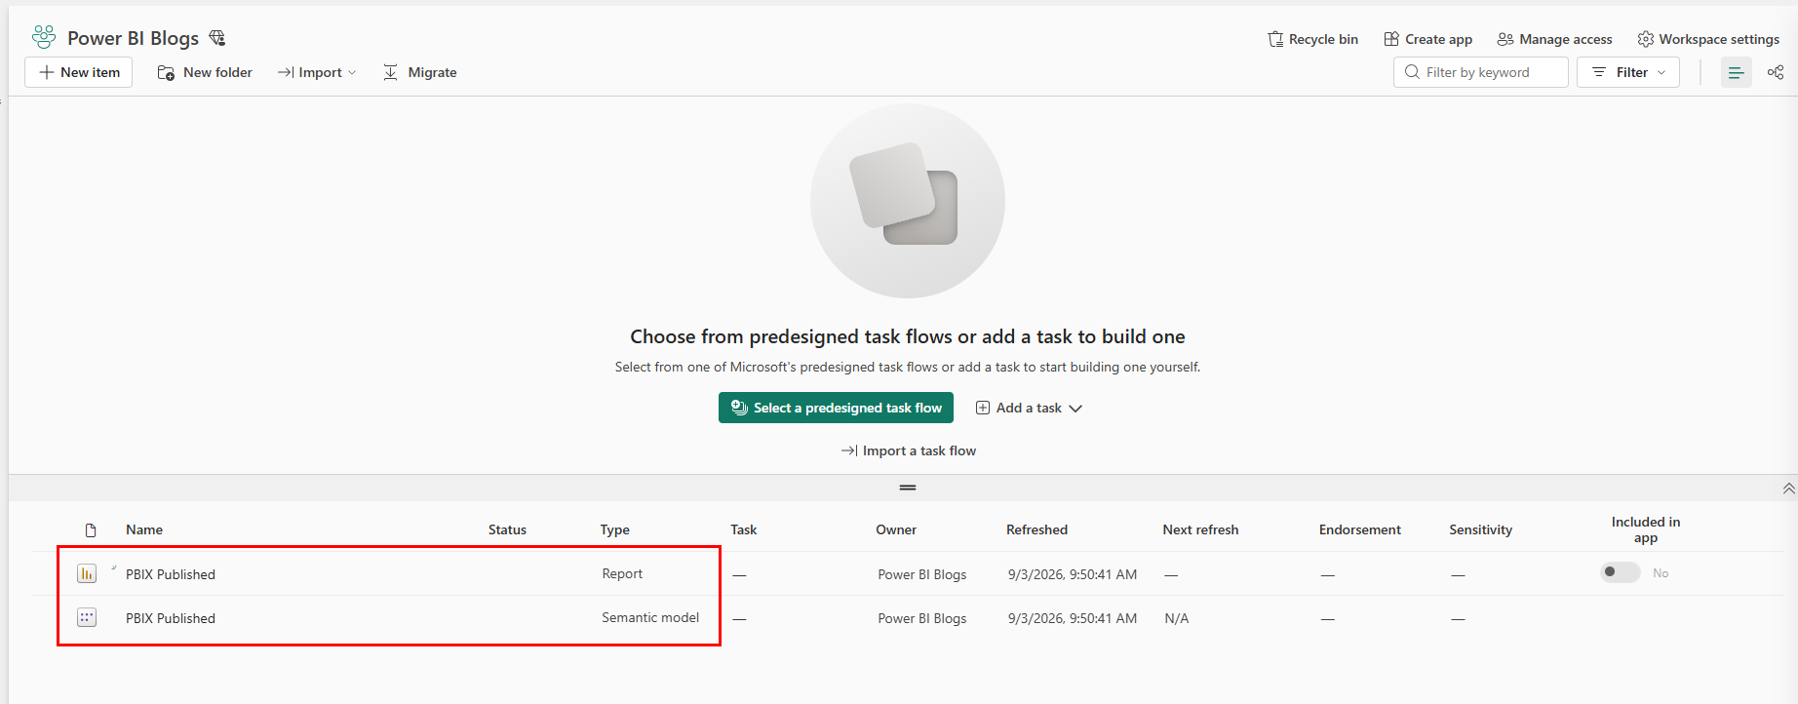Click Task column header
1798x704 pixels.
pos(743,529)
